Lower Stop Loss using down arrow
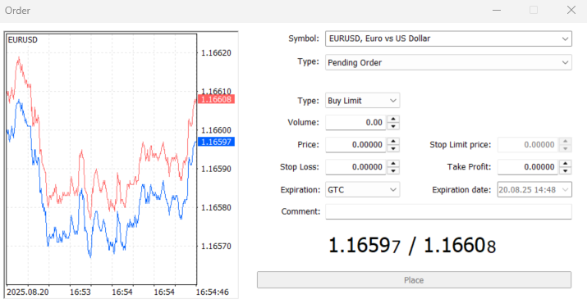The width and height of the screenshot is (587, 308). [393, 171]
